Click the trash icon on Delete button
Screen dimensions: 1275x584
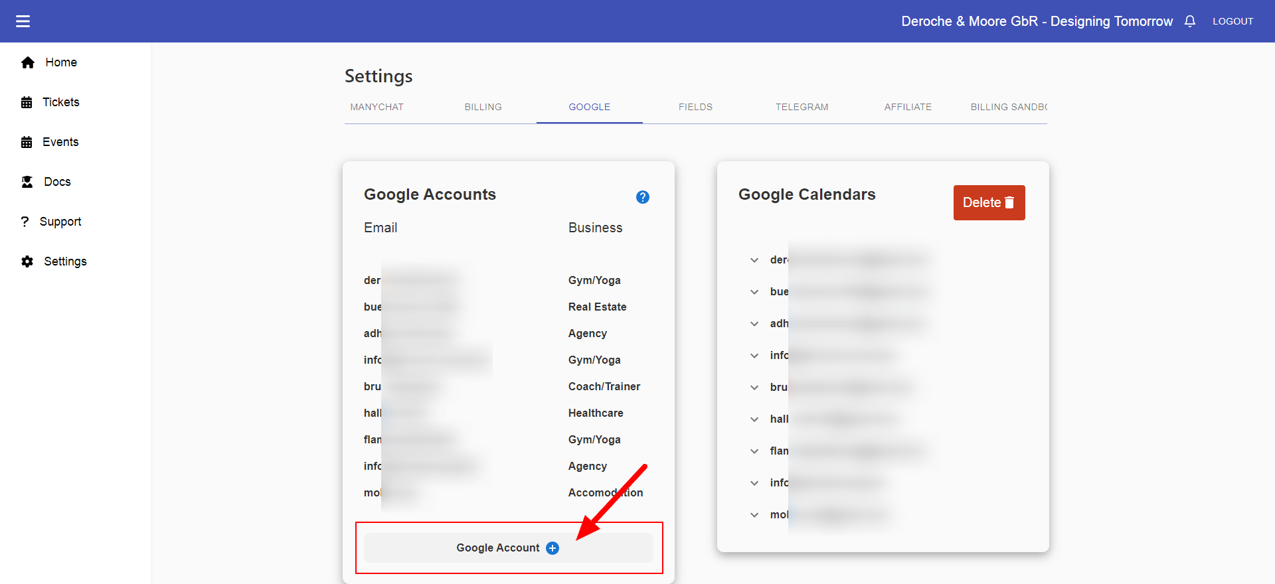[x=1009, y=202]
